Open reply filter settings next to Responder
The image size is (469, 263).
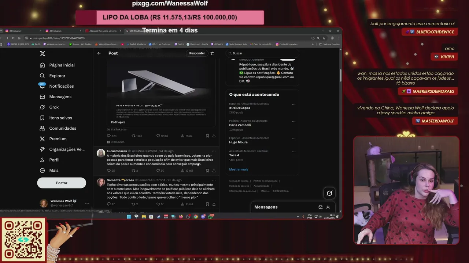point(212,53)
